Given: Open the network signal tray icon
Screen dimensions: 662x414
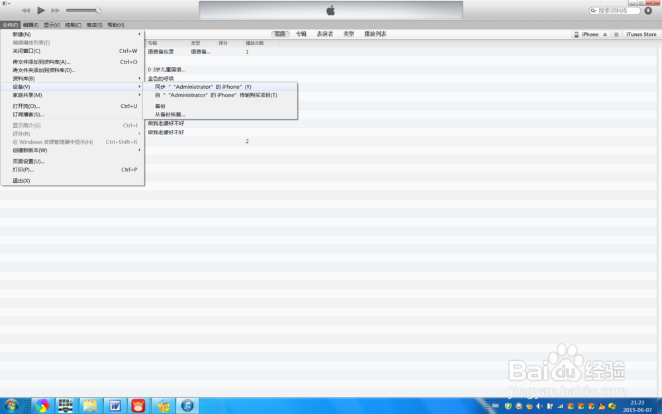Looking at the screenshot, I should pos(560,407).
